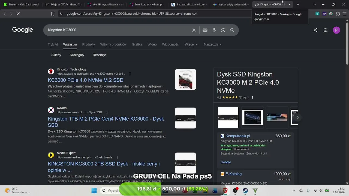The width and height of the screenshot is (349, 196).
Task: Open the weather widget on the taskbar
Action: [17, 191]
